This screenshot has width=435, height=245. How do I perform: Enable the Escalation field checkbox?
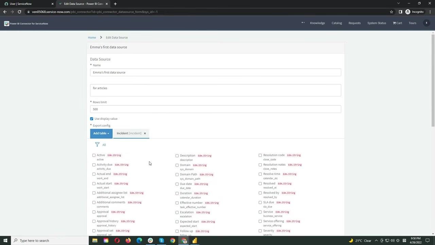(177, 212)
